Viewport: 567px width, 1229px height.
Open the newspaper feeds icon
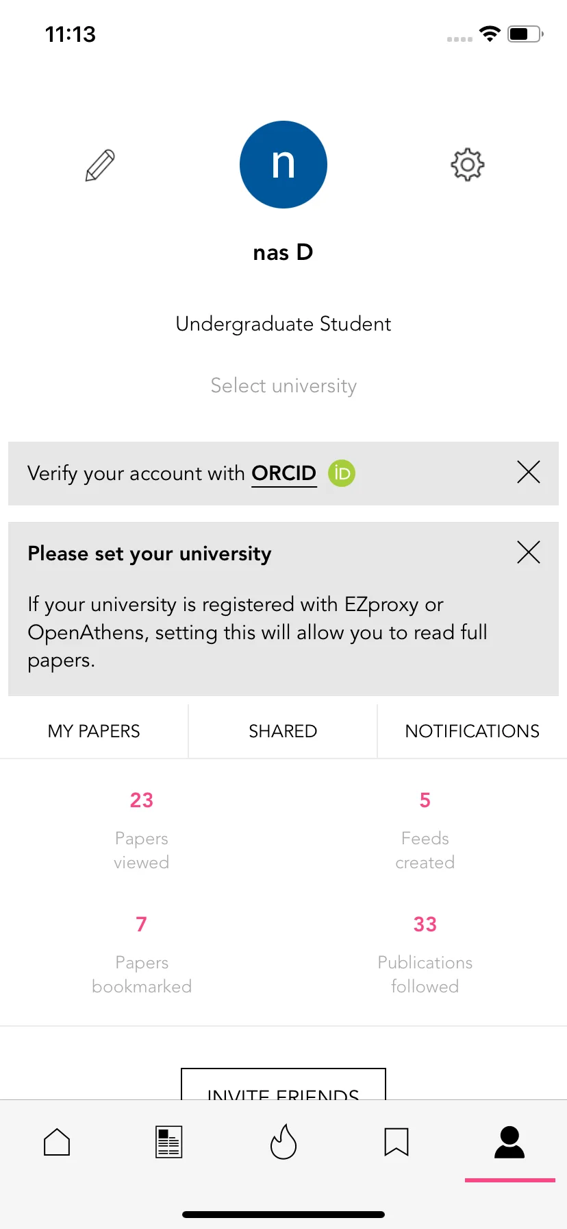pos(168,1142)
